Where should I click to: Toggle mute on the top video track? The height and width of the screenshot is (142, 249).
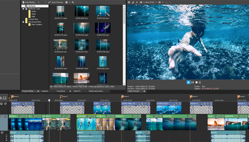pyautogui.click(x=2, y=104)
